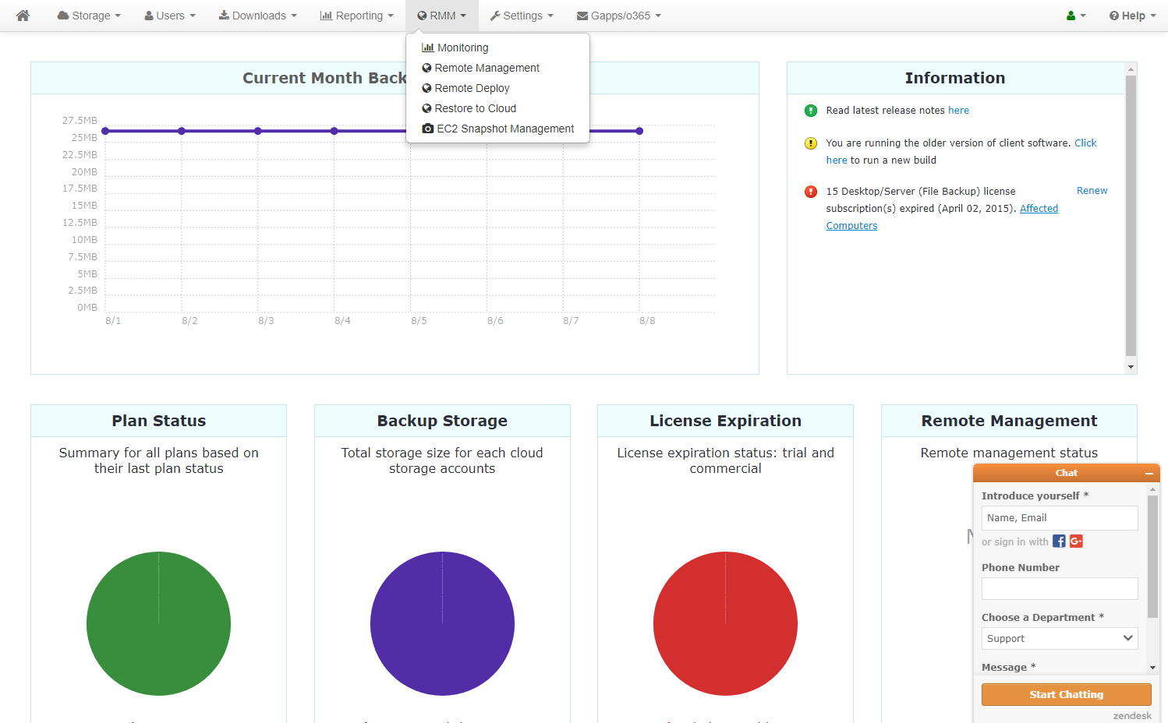Sign in with the Facebook icon
The height and width of the screenshot is (723, 1168).
[1059, 541]
